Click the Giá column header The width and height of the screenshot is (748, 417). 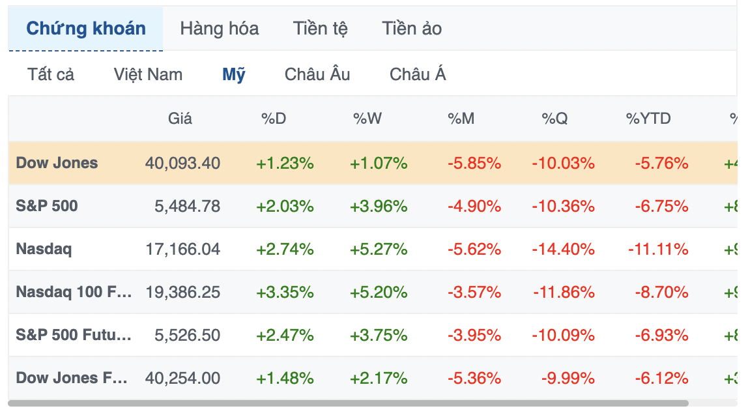tap(180, 119)
